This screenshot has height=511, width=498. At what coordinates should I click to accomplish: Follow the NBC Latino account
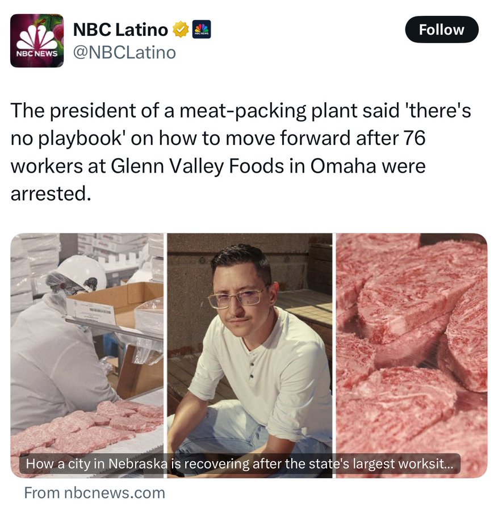[442, 30]
